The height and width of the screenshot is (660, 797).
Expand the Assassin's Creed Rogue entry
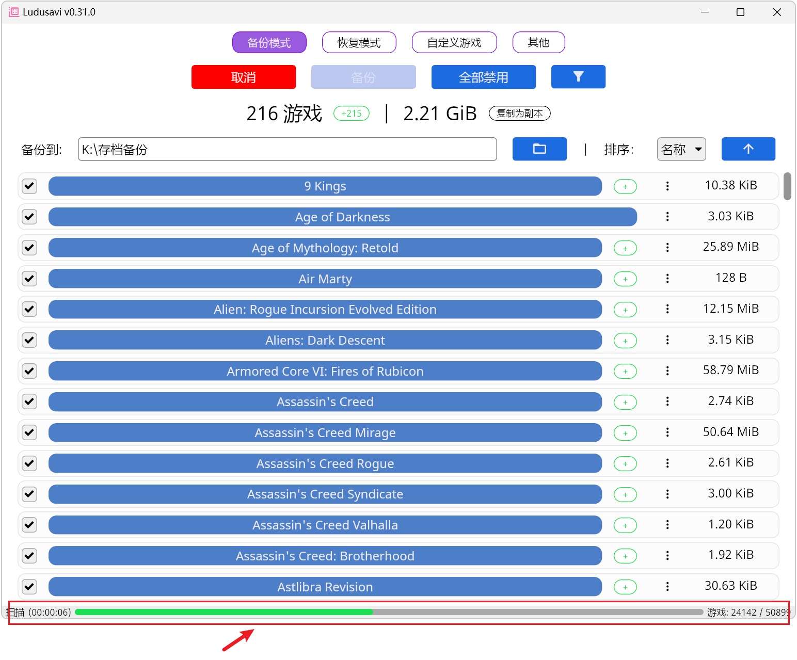[x=325, y=463]
